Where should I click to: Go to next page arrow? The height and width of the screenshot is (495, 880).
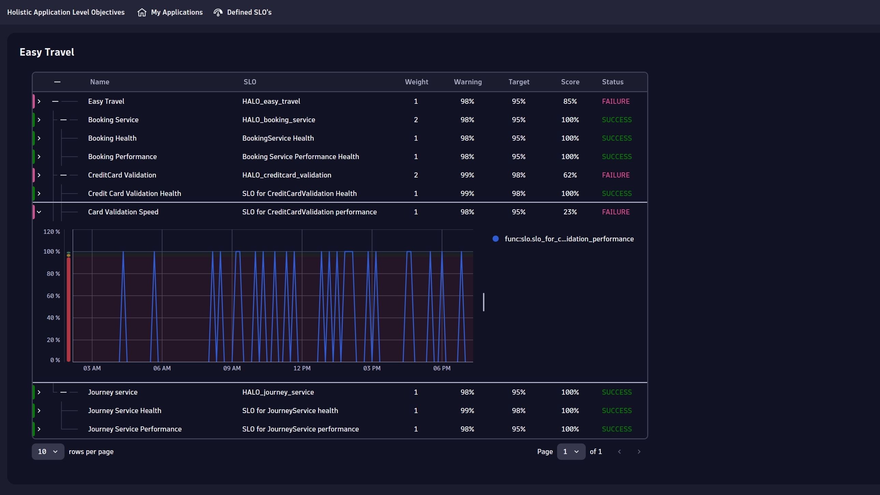click(x=639, y=452)
